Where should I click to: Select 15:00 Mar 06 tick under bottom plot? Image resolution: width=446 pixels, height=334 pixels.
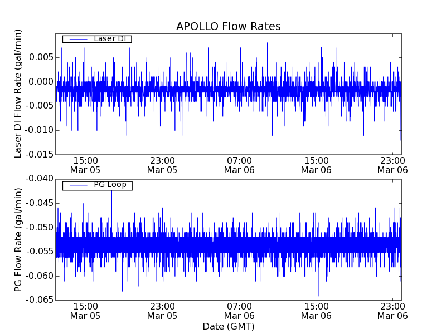(x=316, y=311)
